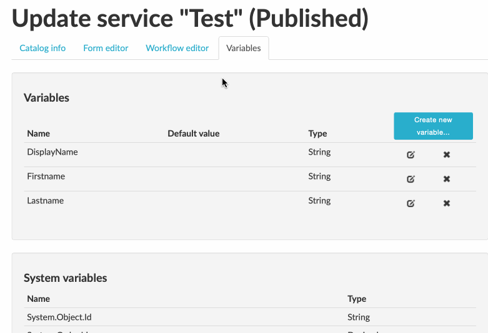The width and height of the screenshot is (488, 333).
Task: Select the System.Object.Id row
Action: coord(59,317)
